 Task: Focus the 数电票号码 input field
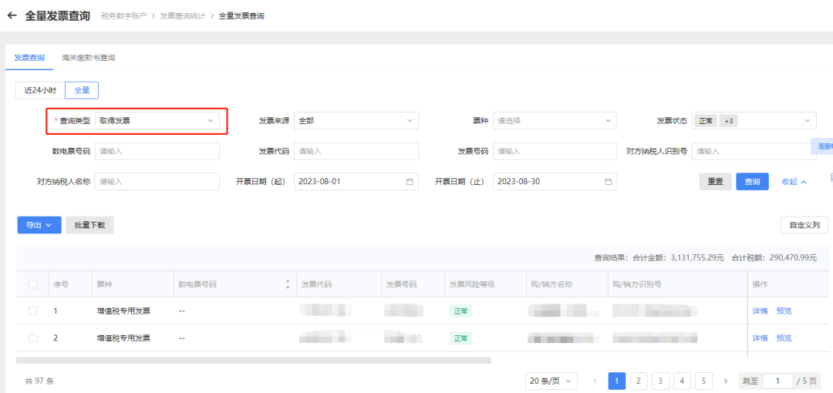[157, 151]
